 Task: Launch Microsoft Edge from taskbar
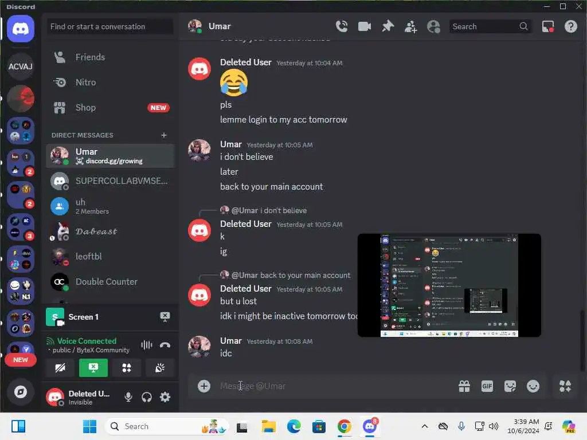tap(294, 426)
